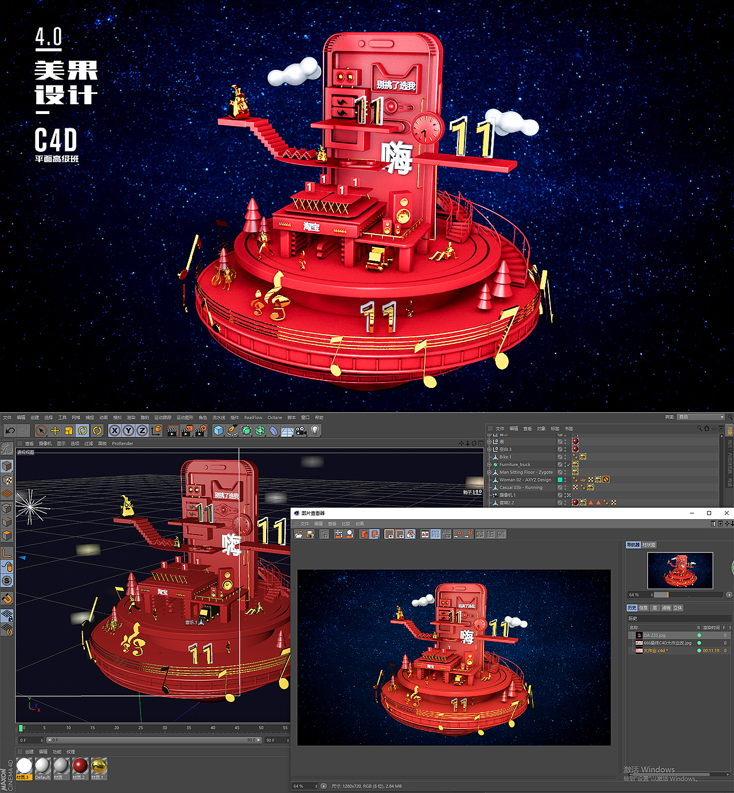This screenshot has width=734, height=793.
Task: Toggle Y axis lock
Action: [128, 430]
